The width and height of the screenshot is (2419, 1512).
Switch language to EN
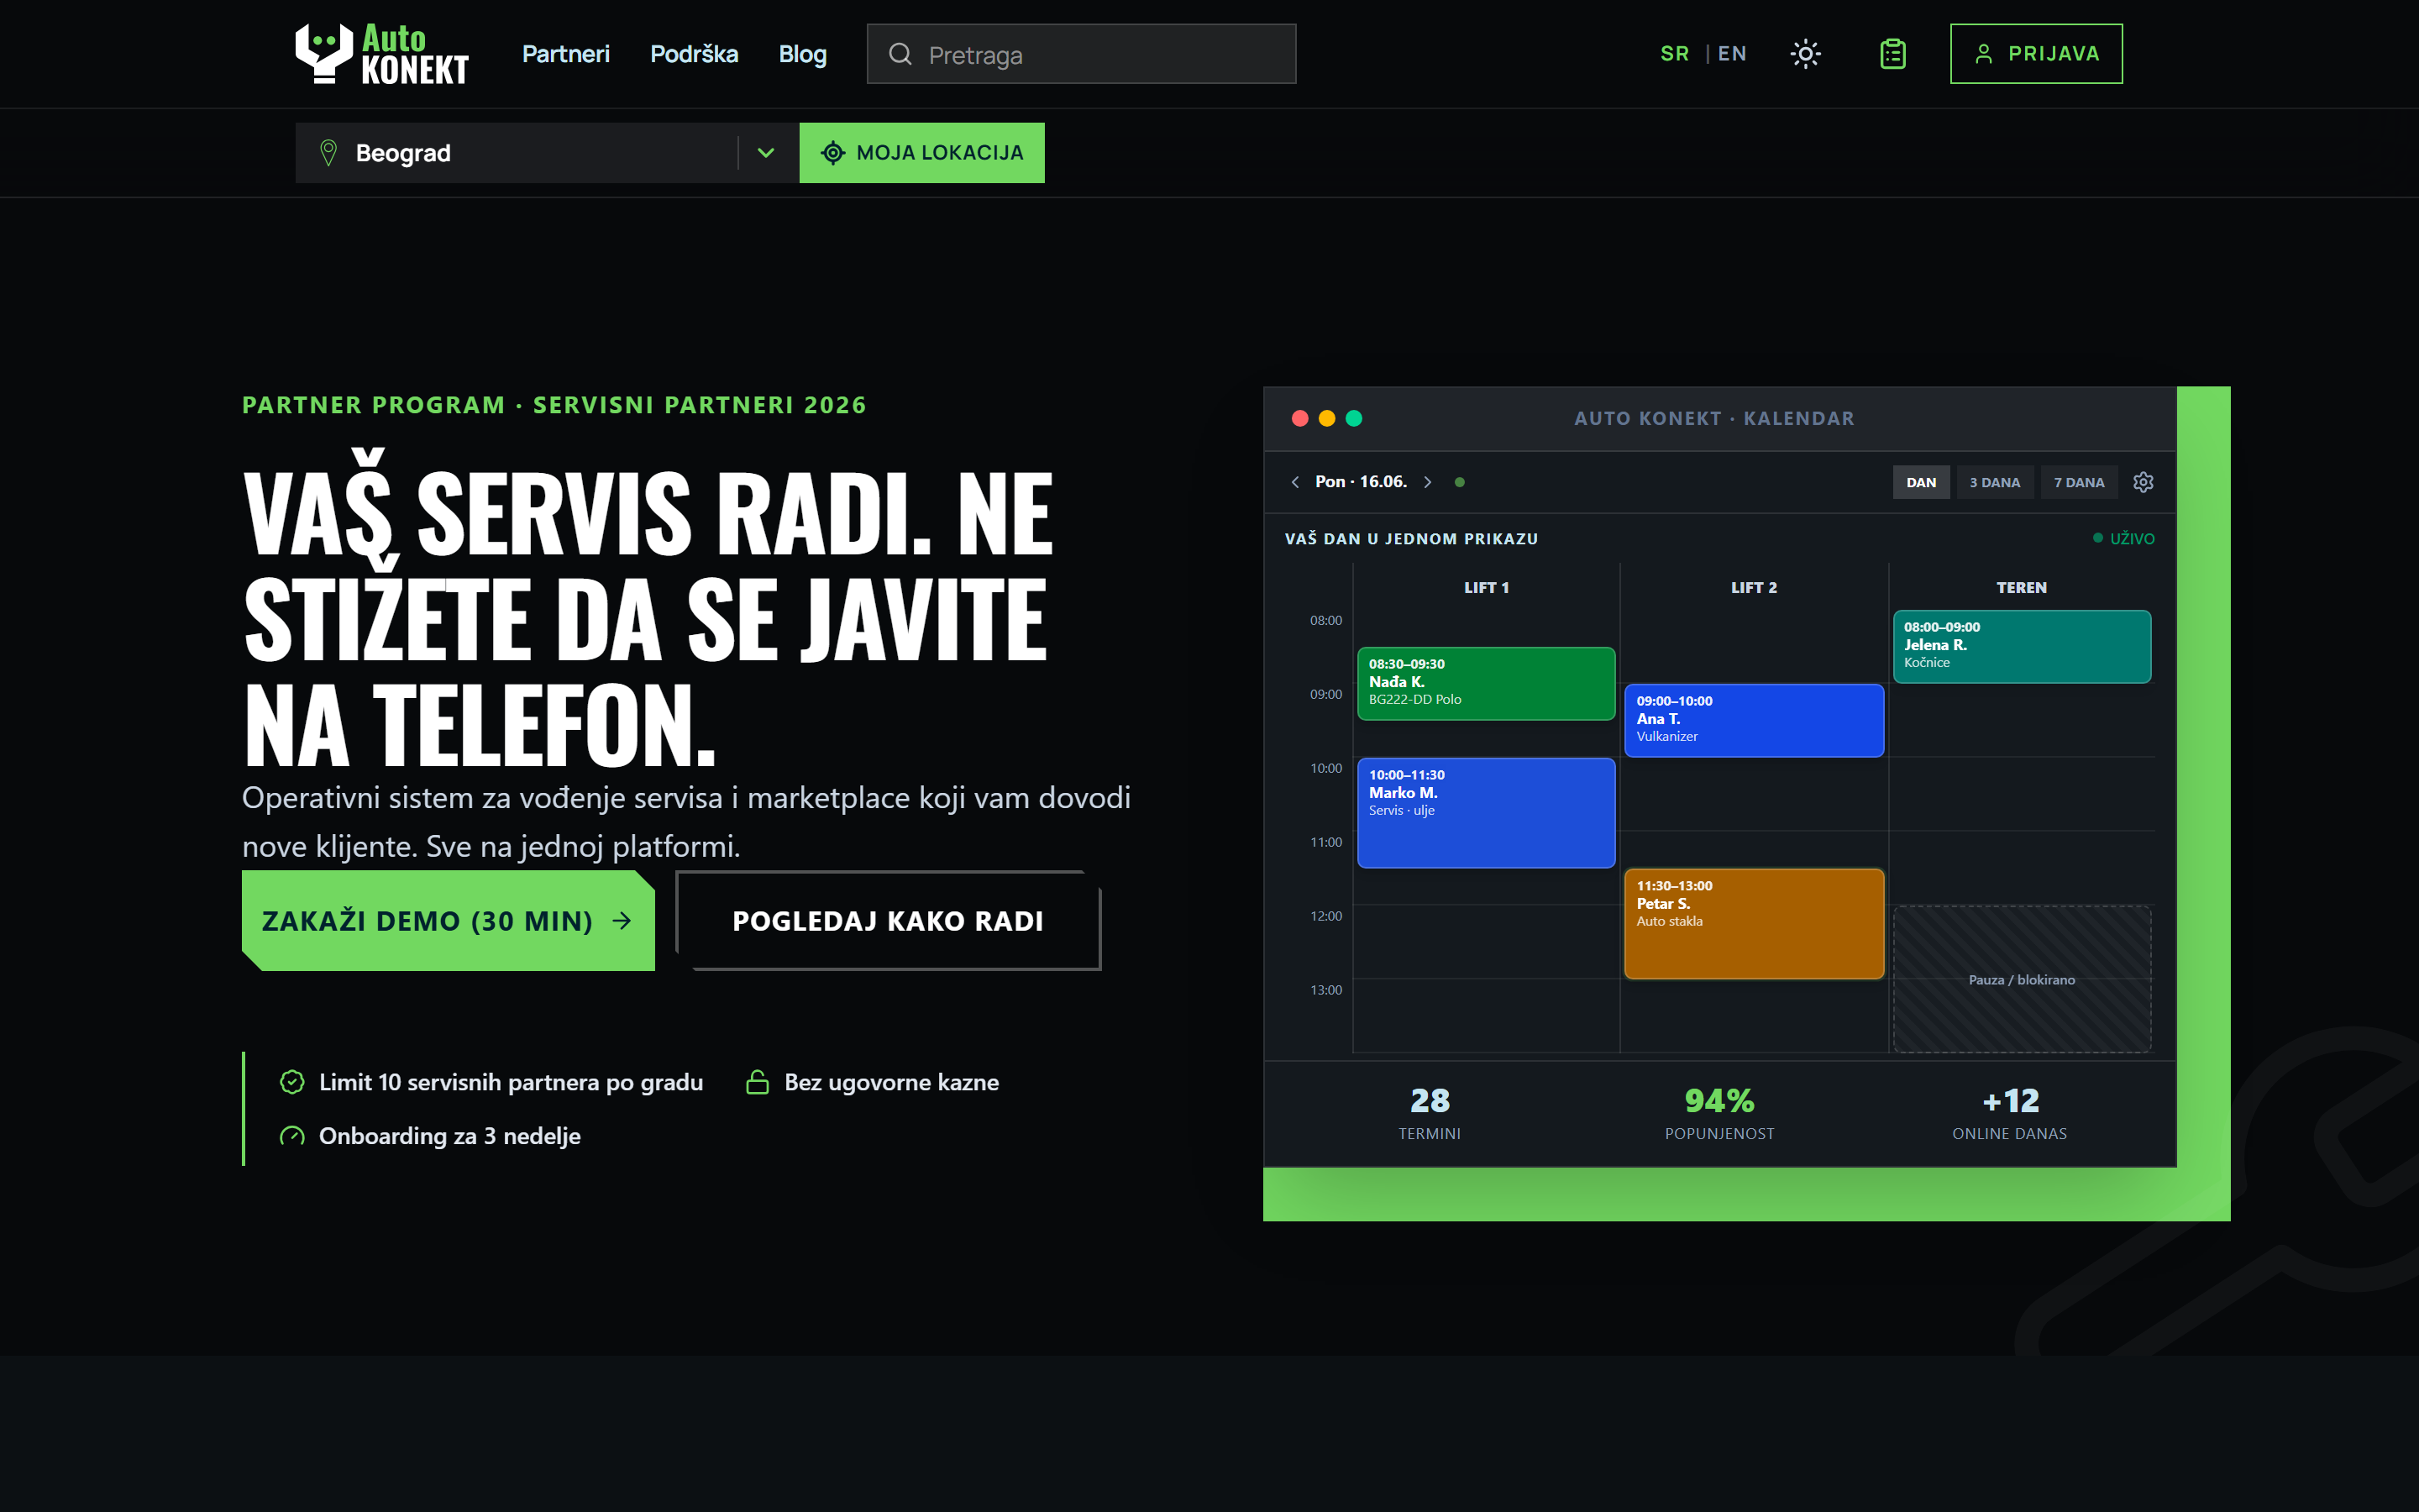coord(1732,54)
